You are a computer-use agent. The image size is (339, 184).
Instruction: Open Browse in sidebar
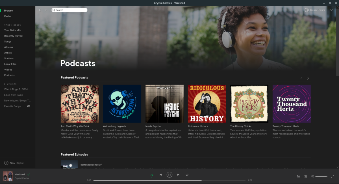[8, 11]
